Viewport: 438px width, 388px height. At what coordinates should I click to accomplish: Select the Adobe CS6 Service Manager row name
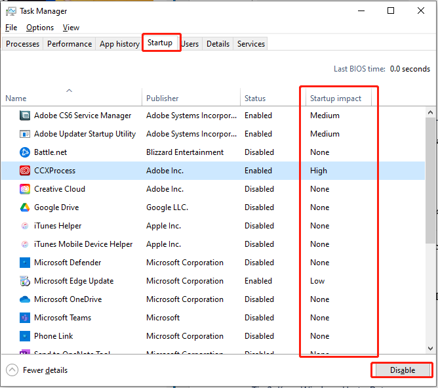tap(83, 116)
